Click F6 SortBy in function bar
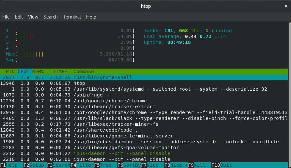Viewport: 291px width, 168px height. pyautogui.click(x=129, y=165)
